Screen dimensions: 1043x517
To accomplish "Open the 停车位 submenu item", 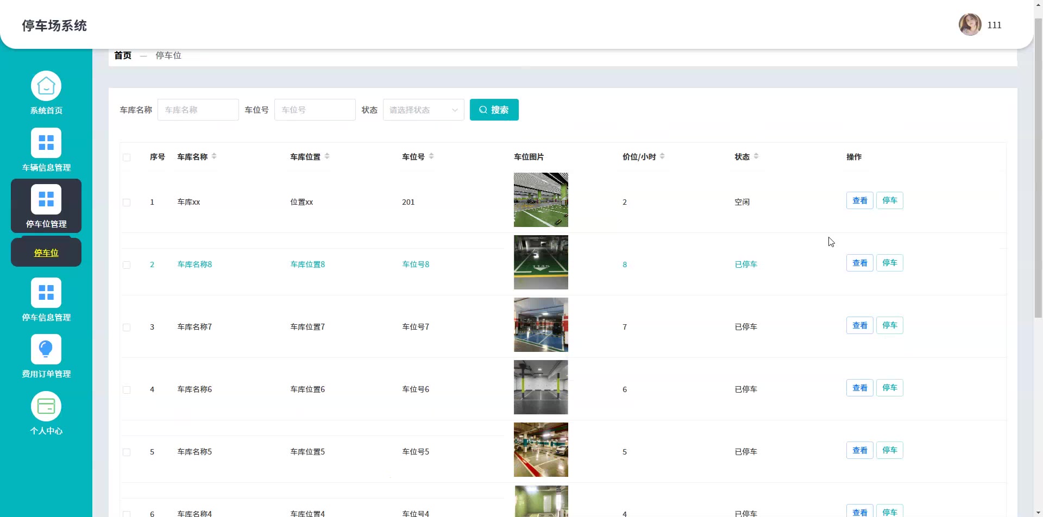I will 46,253.
